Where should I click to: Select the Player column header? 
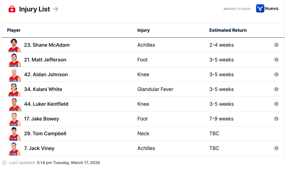[14, 30]
